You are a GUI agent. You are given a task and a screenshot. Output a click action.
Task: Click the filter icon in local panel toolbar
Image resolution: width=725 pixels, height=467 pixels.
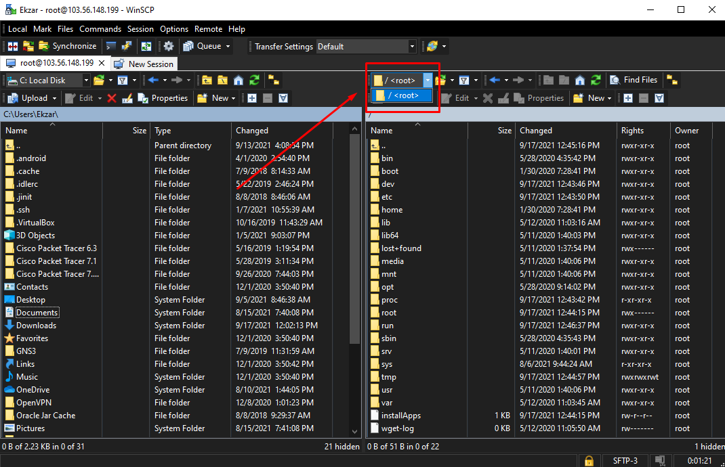(123, 81)
